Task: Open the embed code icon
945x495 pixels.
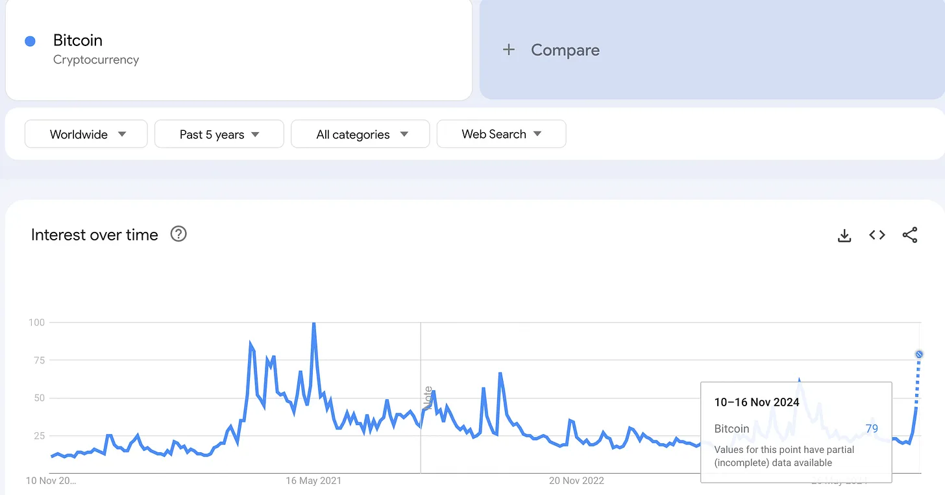Action: coord(877,235)
